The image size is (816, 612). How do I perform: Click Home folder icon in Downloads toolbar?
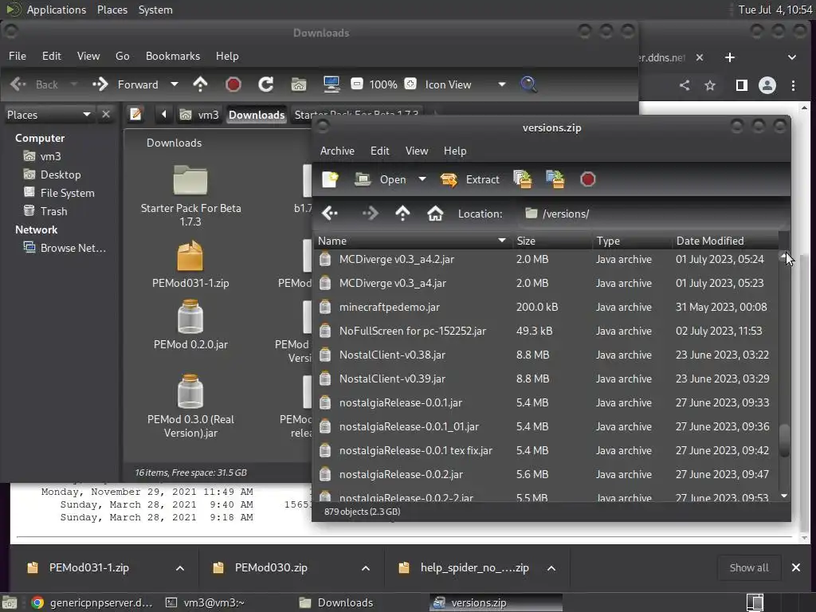[x=299, y=84]
